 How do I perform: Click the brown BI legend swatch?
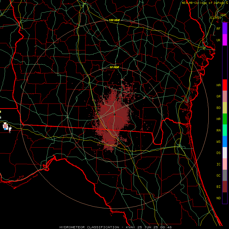click(225, 187)
